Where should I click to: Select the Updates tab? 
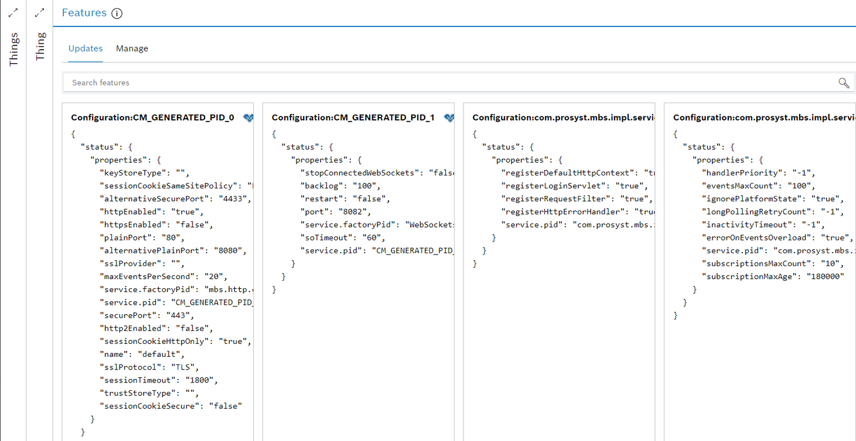(x=86, y=49)
